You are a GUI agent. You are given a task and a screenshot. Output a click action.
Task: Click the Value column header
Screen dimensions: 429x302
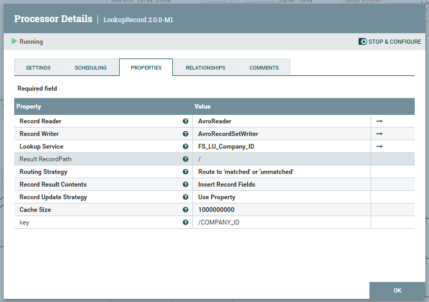(202, 106)
